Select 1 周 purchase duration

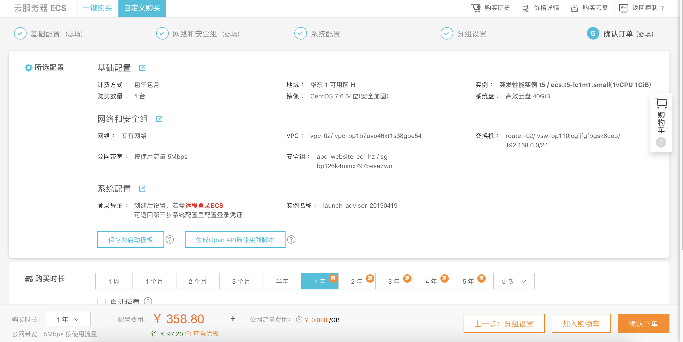[x=114, y=281]
